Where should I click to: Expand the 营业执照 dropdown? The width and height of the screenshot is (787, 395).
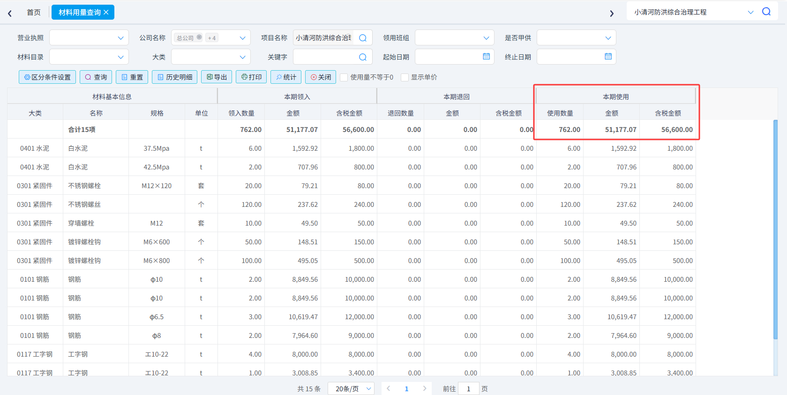(x=89, y=38)
